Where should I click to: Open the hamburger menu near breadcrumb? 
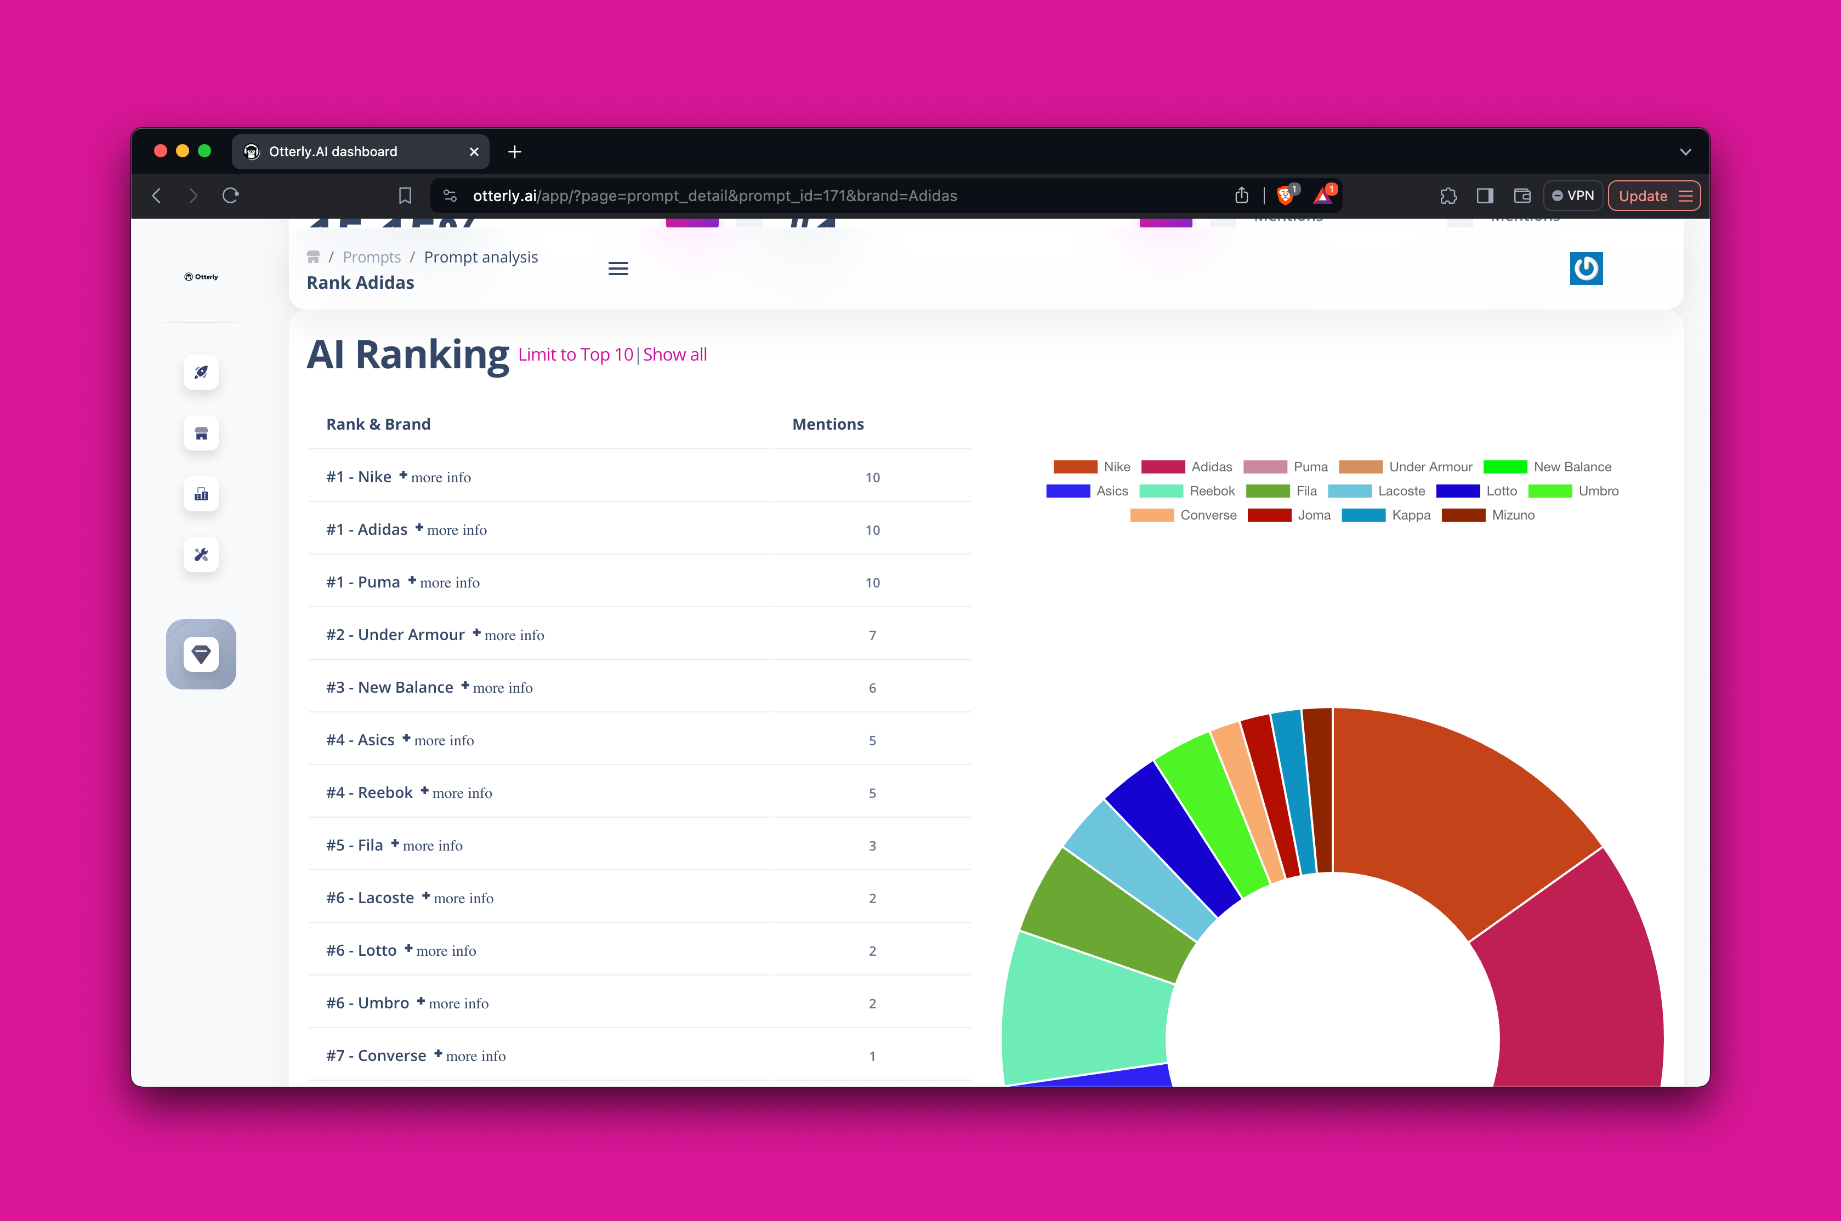click(617, 269)
